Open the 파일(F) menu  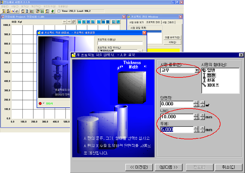coord(5,6)
